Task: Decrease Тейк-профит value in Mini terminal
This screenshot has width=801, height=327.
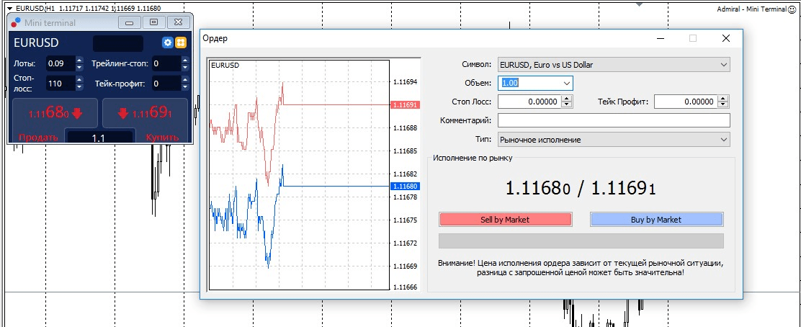Action: coord(185,86)
